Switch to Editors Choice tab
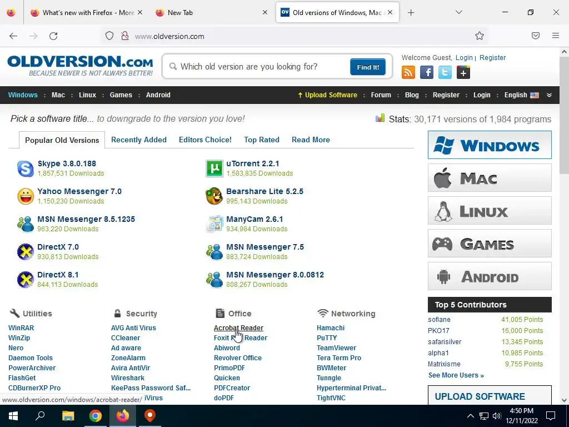The width and height of the screenshot is (569, 427). [x=205, y=140]
